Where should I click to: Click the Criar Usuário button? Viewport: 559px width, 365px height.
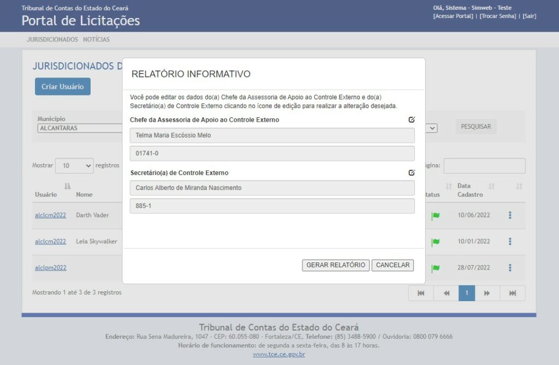[63, 87]
